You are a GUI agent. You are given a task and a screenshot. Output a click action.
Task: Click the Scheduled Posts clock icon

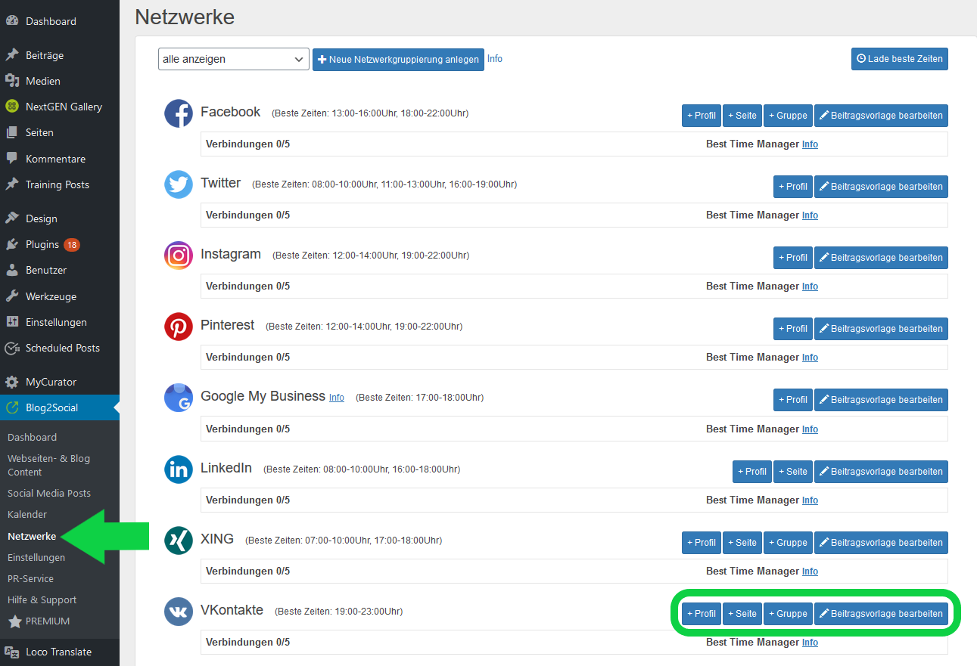point(12,348)
